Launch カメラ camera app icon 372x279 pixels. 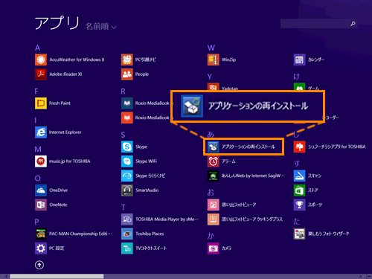click(214, 248)
